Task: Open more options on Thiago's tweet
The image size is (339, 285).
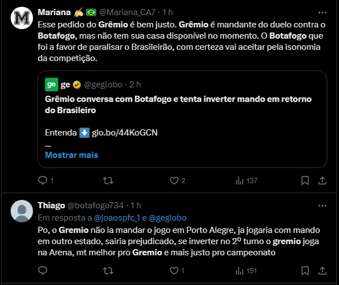Action: [x=322, y=205]
